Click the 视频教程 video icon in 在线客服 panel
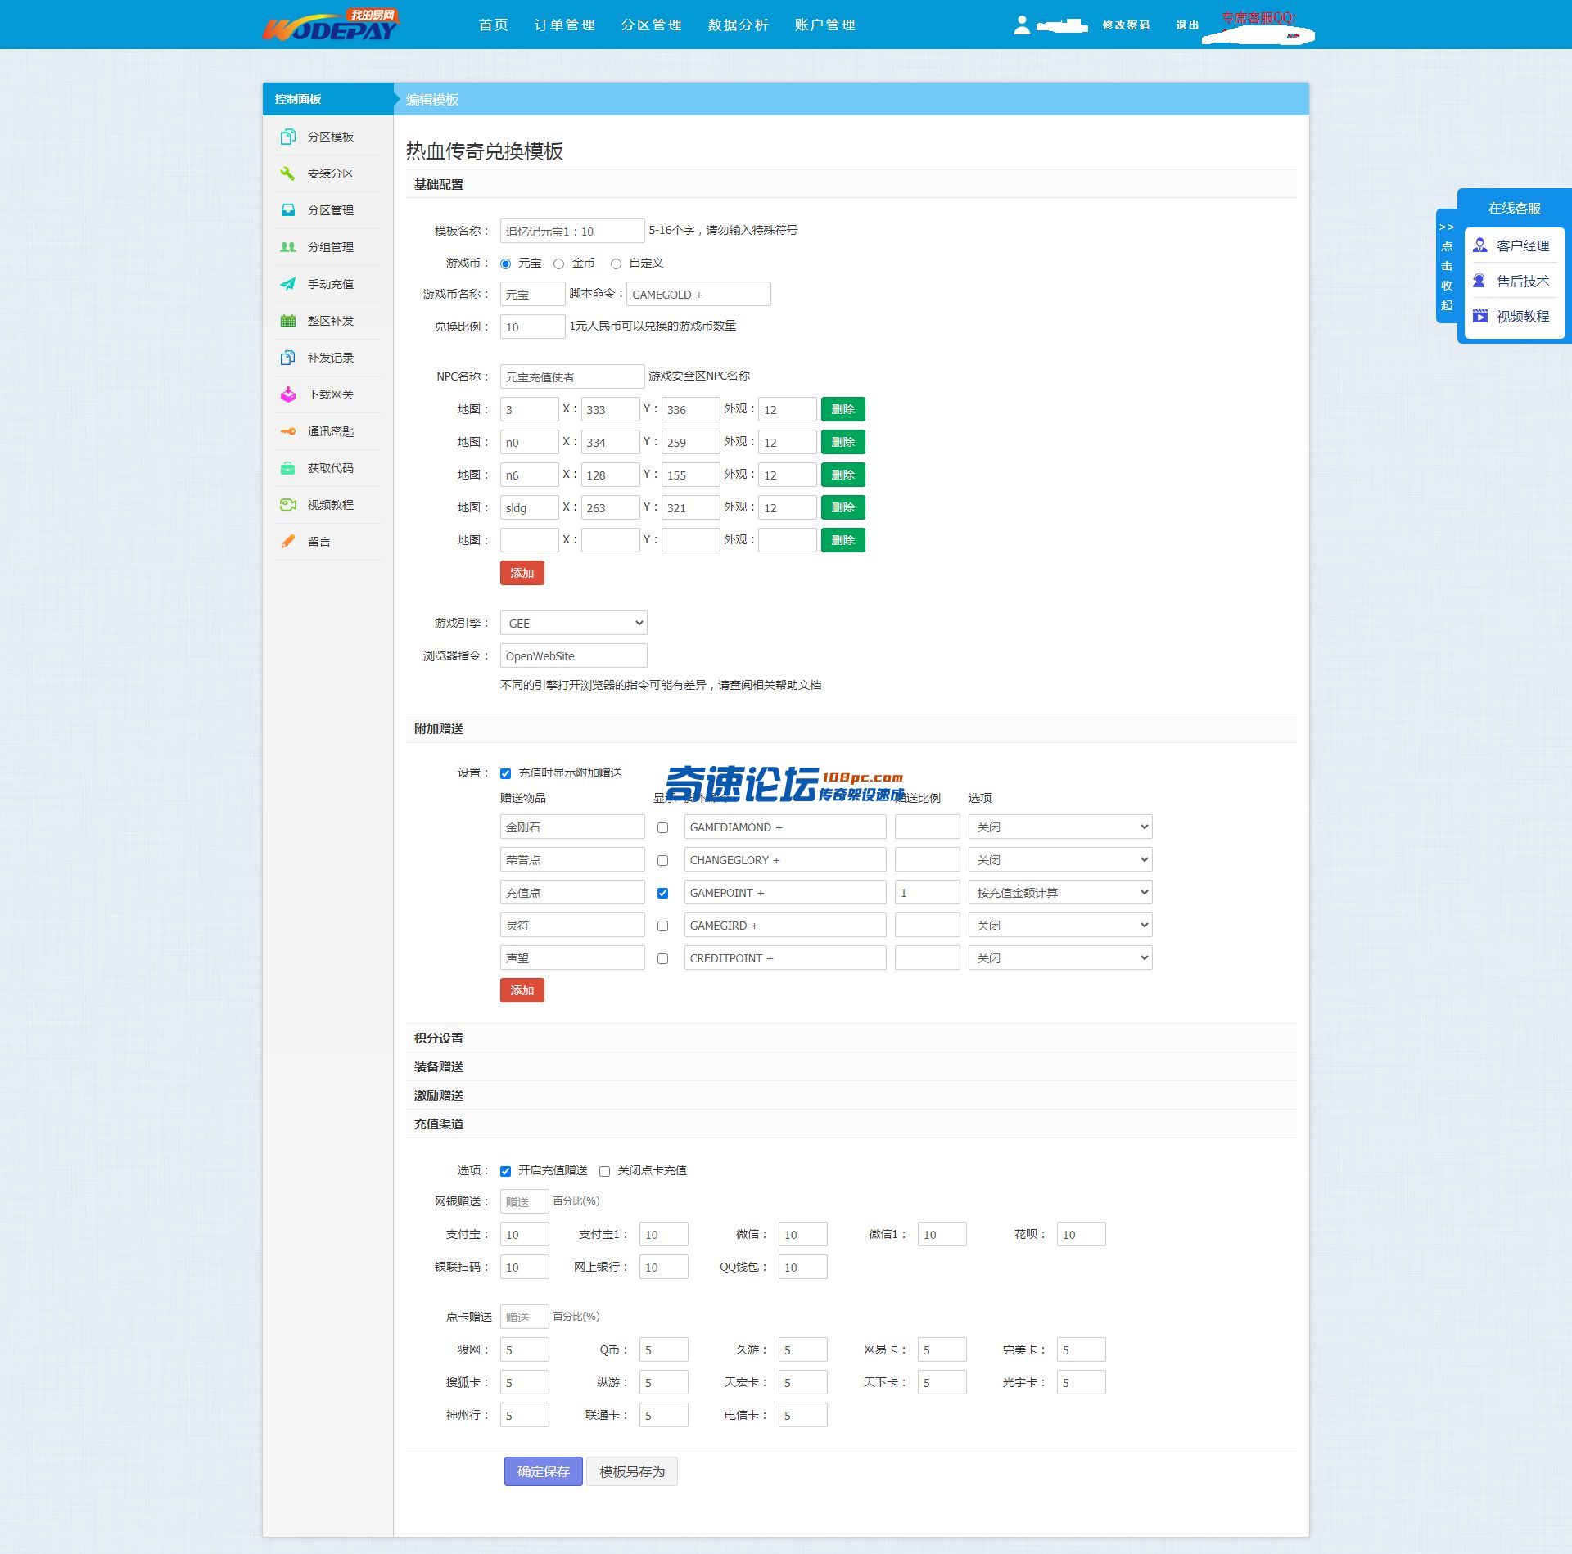1572x1554 pixels. (x=1479, y=316)
